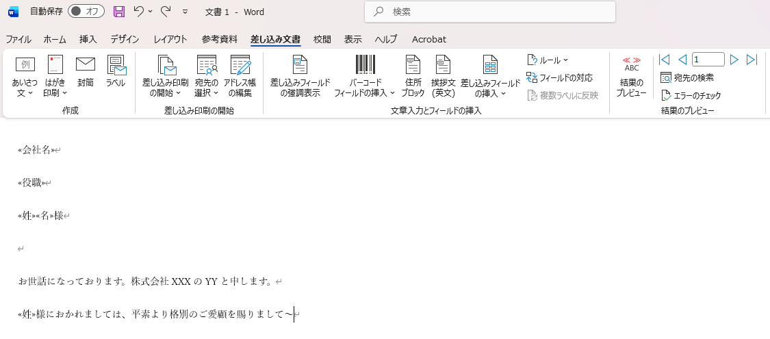This screenshot has width=770, height=339.
Task: Click the «名» merge field in name line
Action: (45, 216)
